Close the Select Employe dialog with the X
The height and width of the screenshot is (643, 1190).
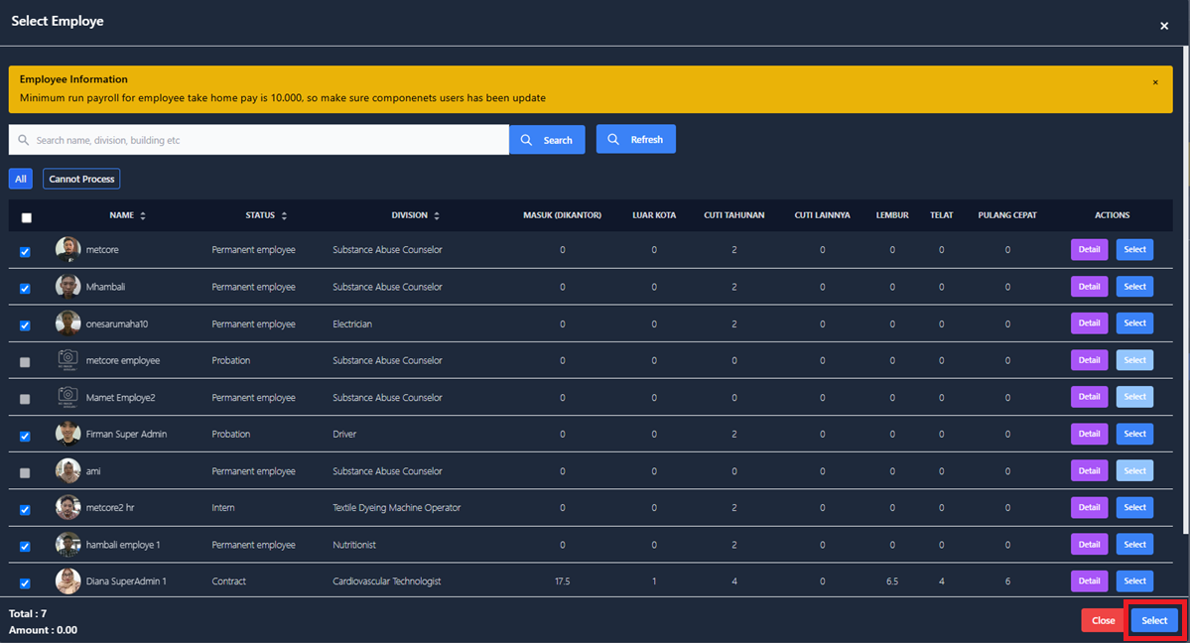(x=1164, y=26)
